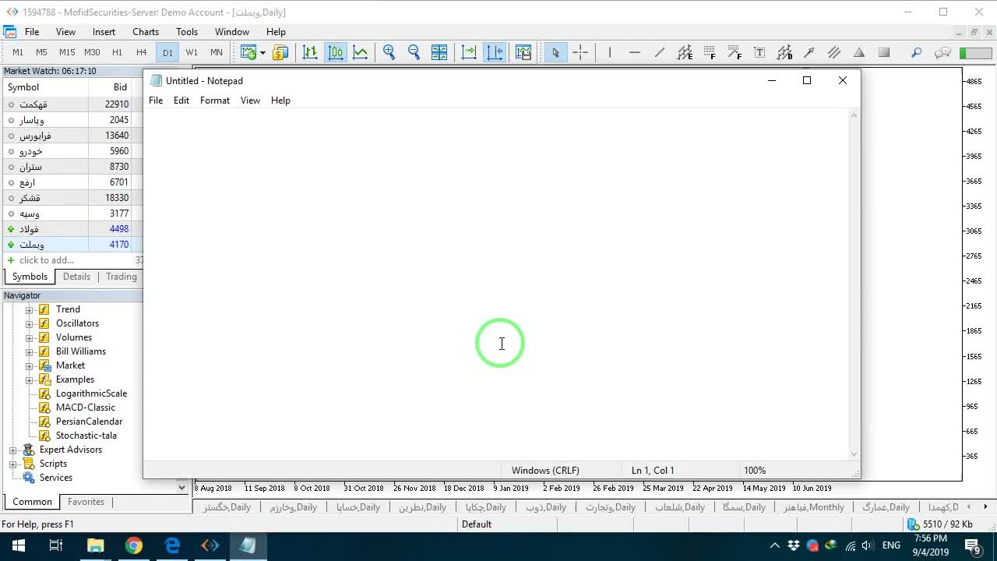997x561 pixels.
Task: Set timeframe to D1
Action: coord(167,52)
